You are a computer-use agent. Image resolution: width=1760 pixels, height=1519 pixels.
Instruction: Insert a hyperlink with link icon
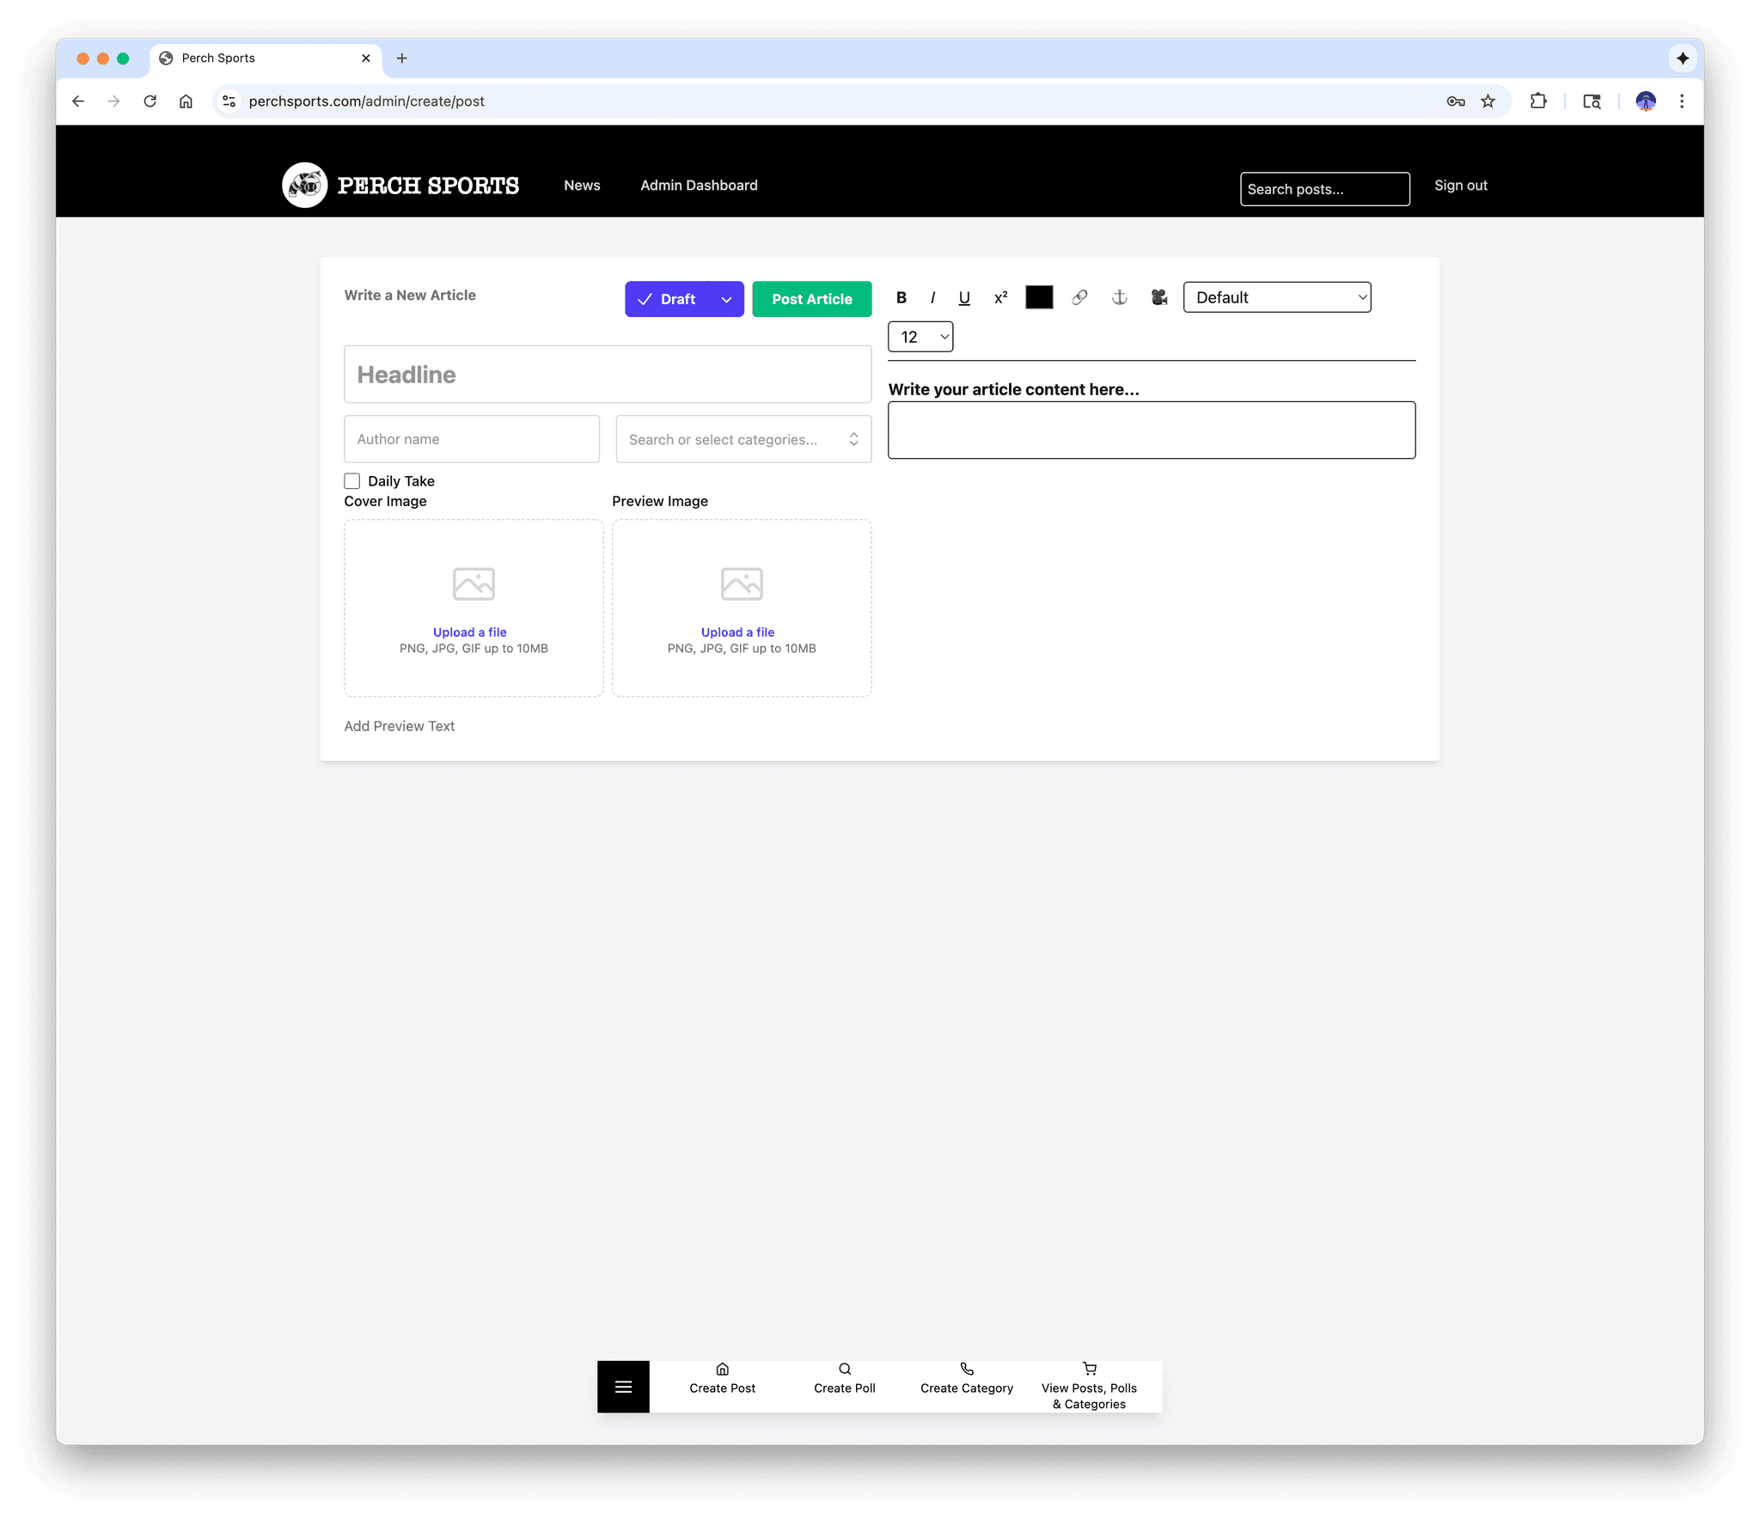(x=1079, y=297)
